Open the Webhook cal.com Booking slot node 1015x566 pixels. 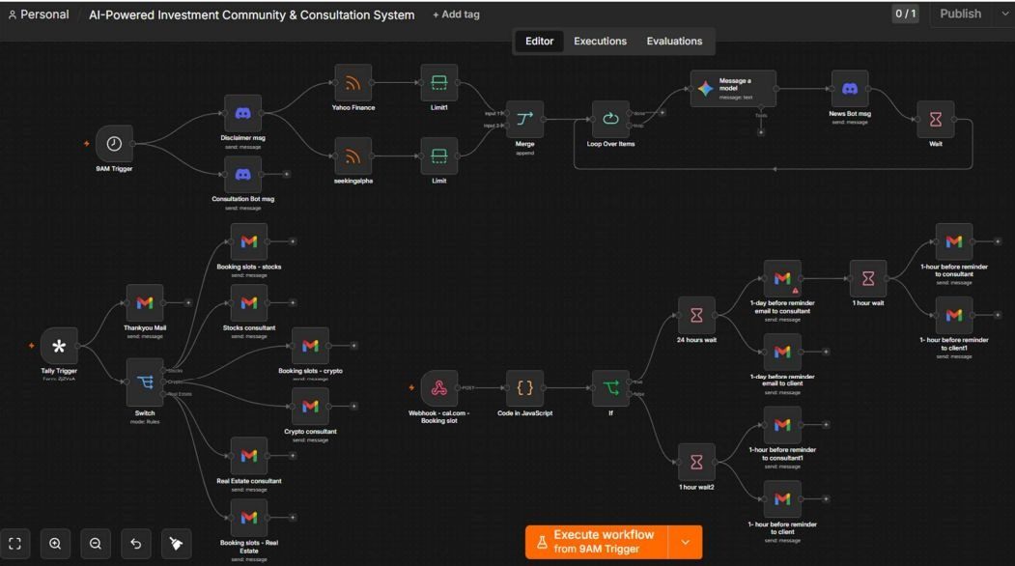438,388
